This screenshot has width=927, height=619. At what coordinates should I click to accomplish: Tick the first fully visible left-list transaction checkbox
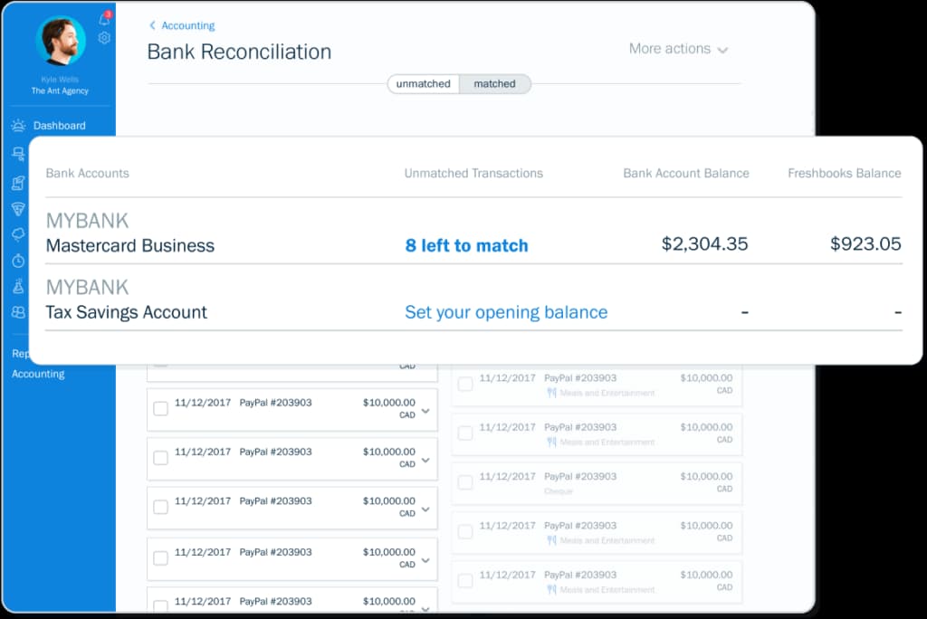(x=160, y=408)
